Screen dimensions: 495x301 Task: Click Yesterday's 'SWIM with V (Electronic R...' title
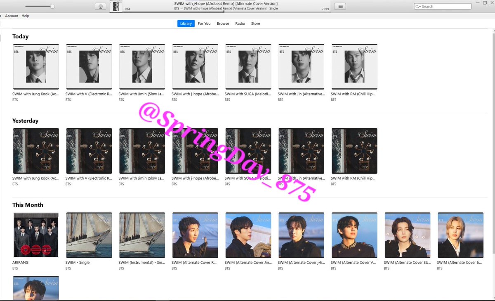point(89,178)
